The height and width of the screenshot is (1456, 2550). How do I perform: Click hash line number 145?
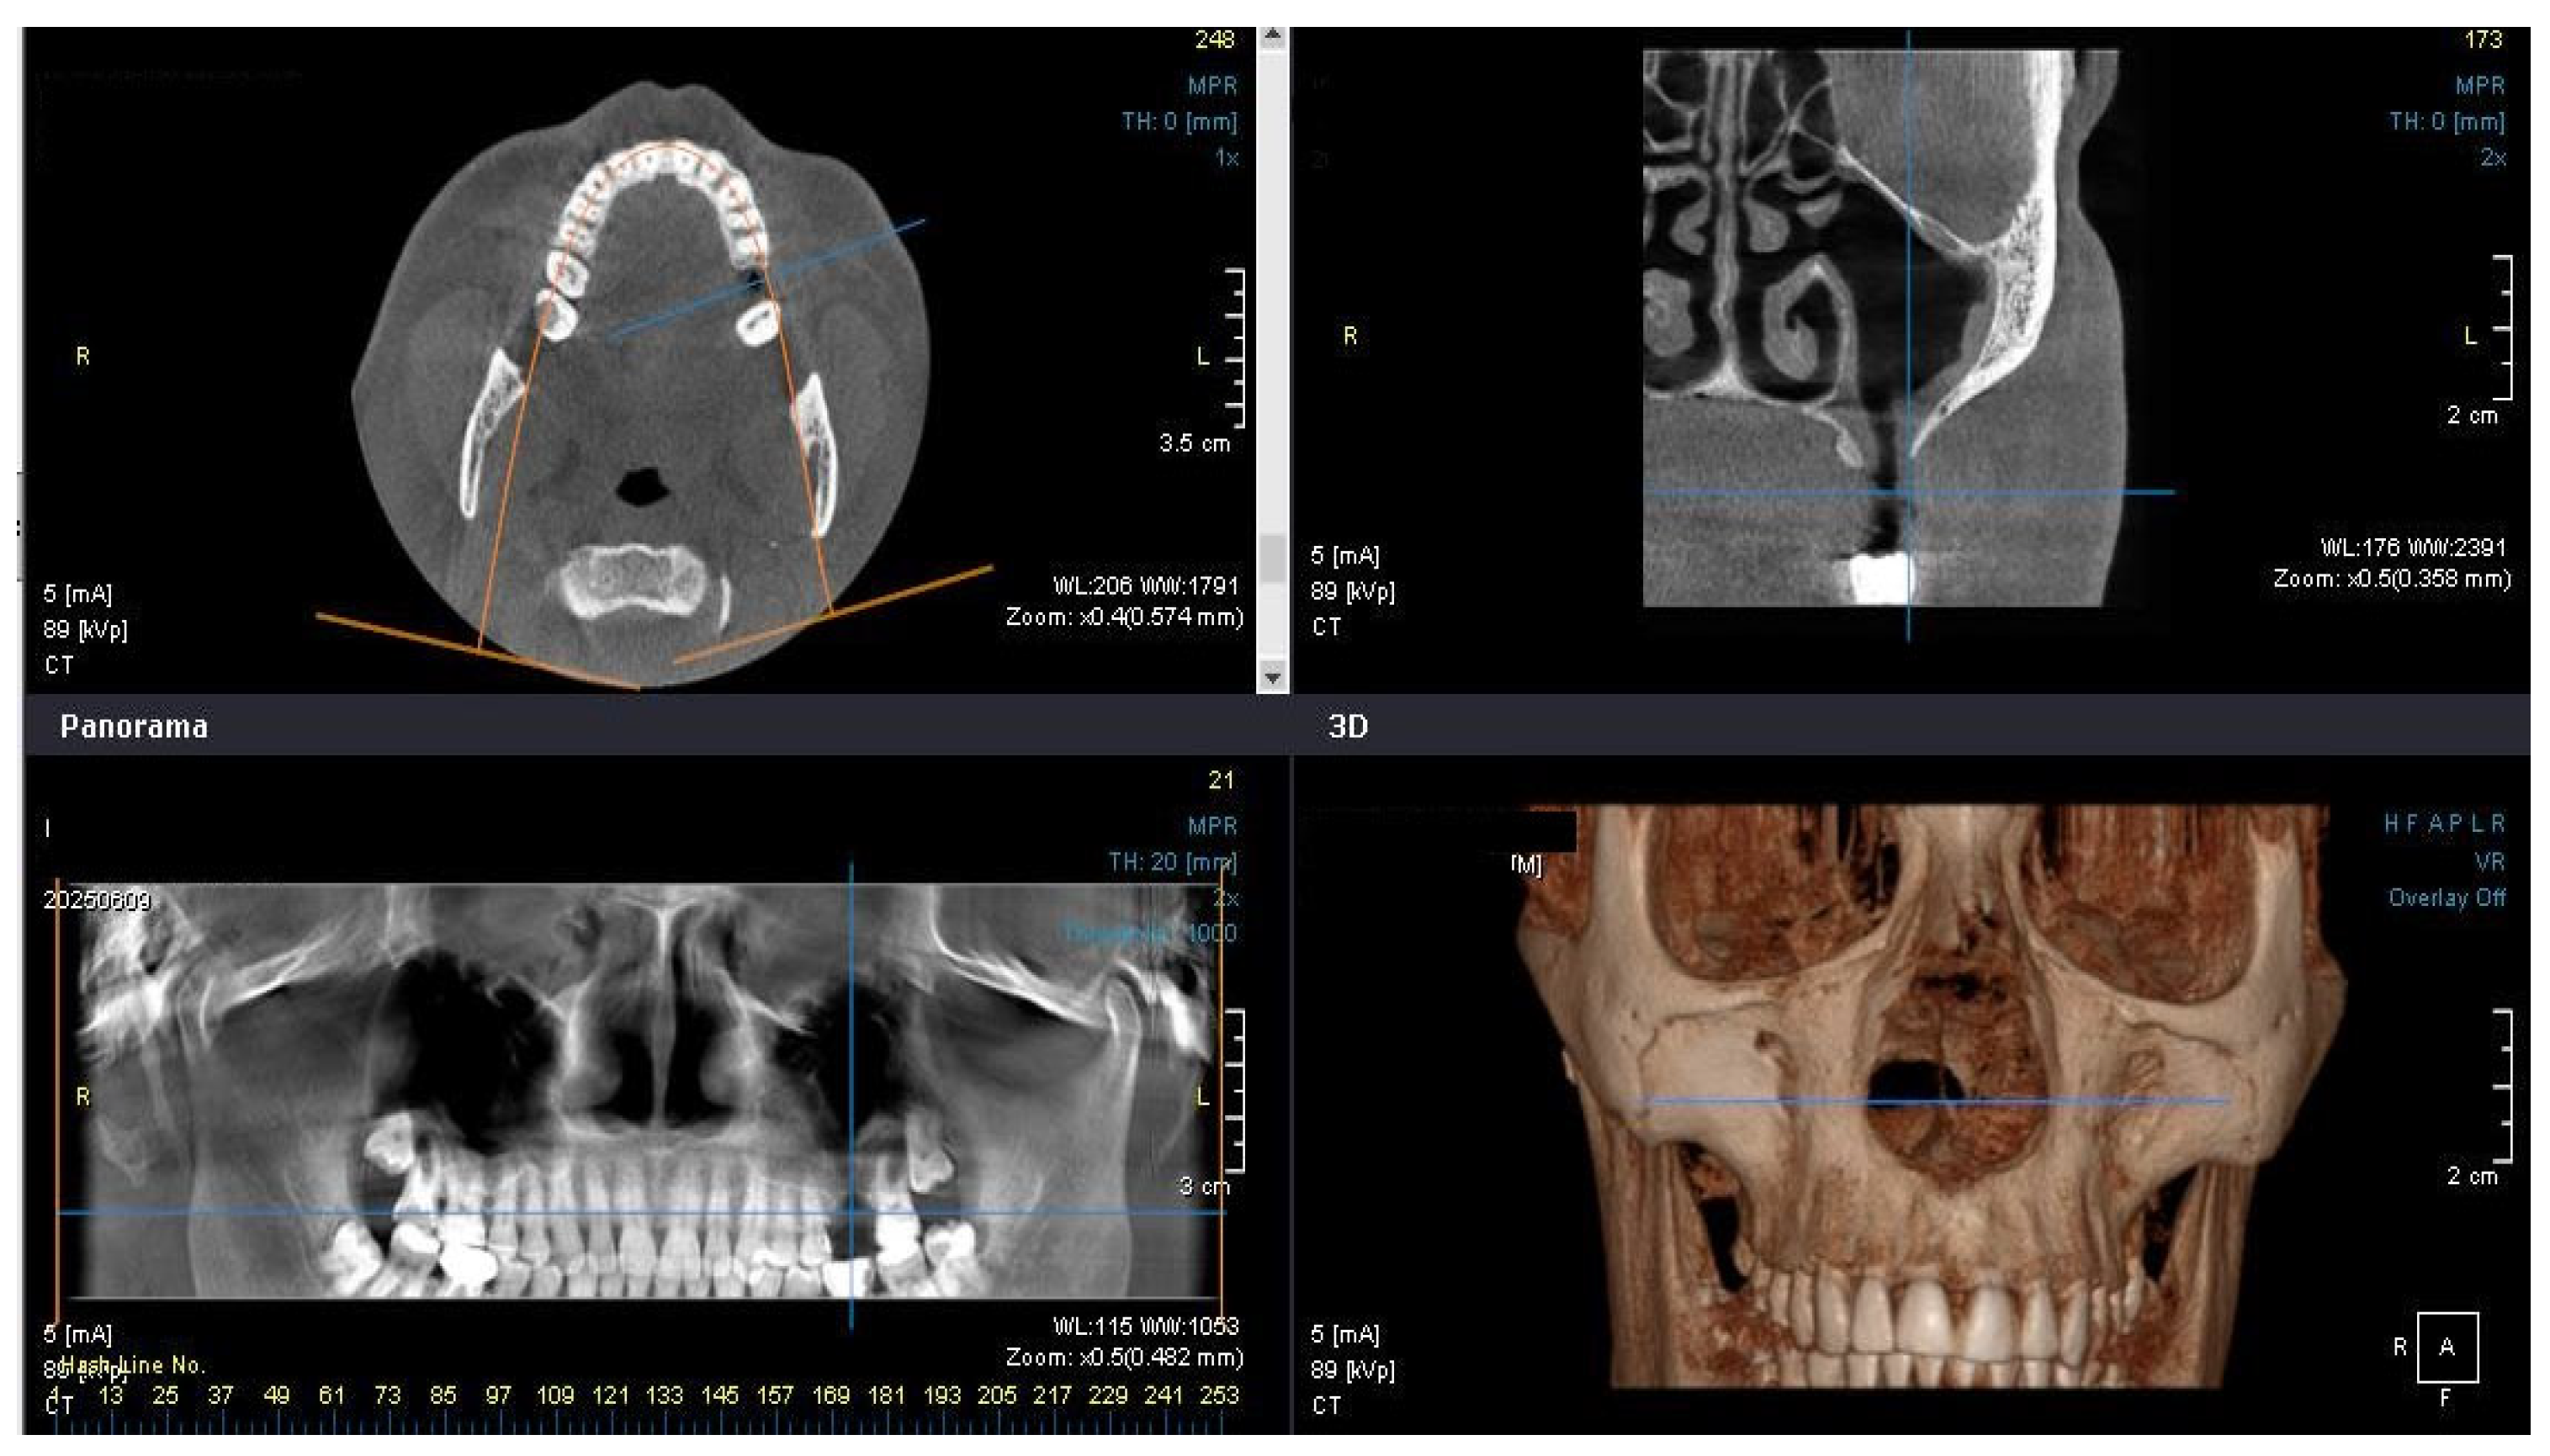point(719,1395)
